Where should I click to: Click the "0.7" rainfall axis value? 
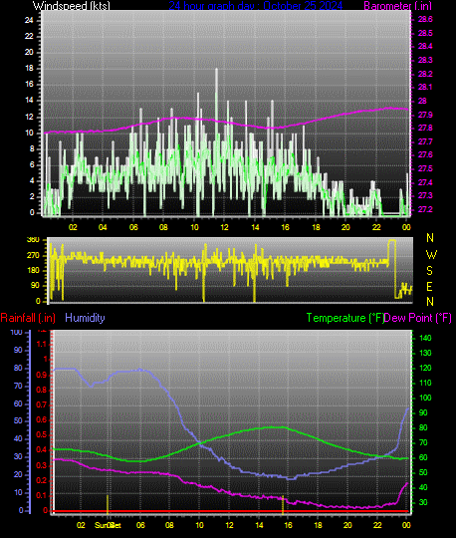tap(42, 405)
